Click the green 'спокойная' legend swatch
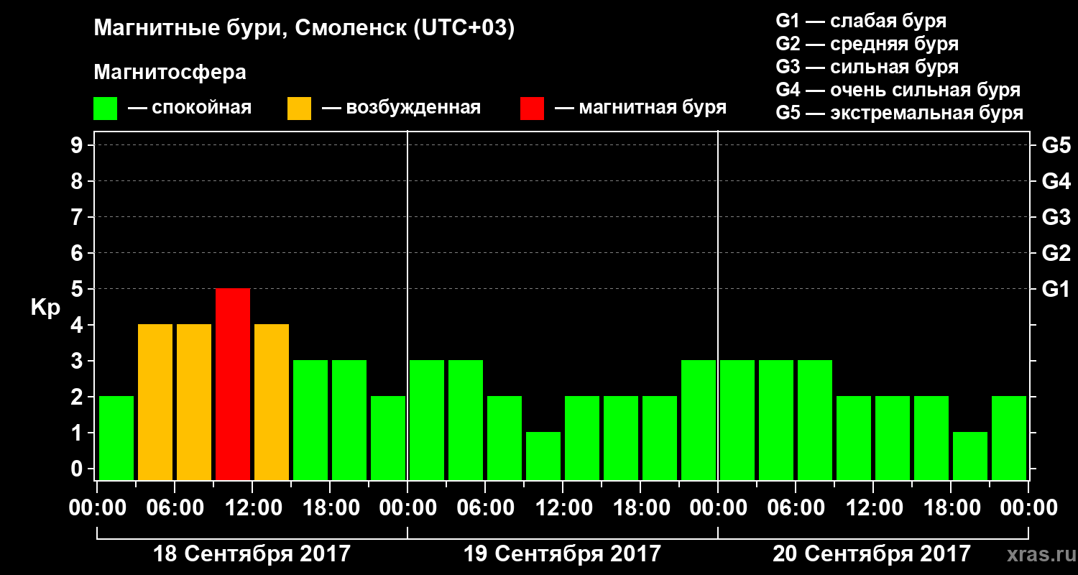The width and height of the screenshot is (1078, 575). click(x=106, y=109)
